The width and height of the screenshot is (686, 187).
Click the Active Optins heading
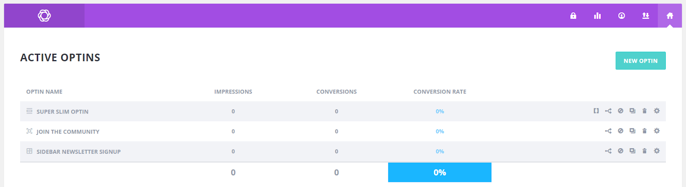tap(60, 58)
